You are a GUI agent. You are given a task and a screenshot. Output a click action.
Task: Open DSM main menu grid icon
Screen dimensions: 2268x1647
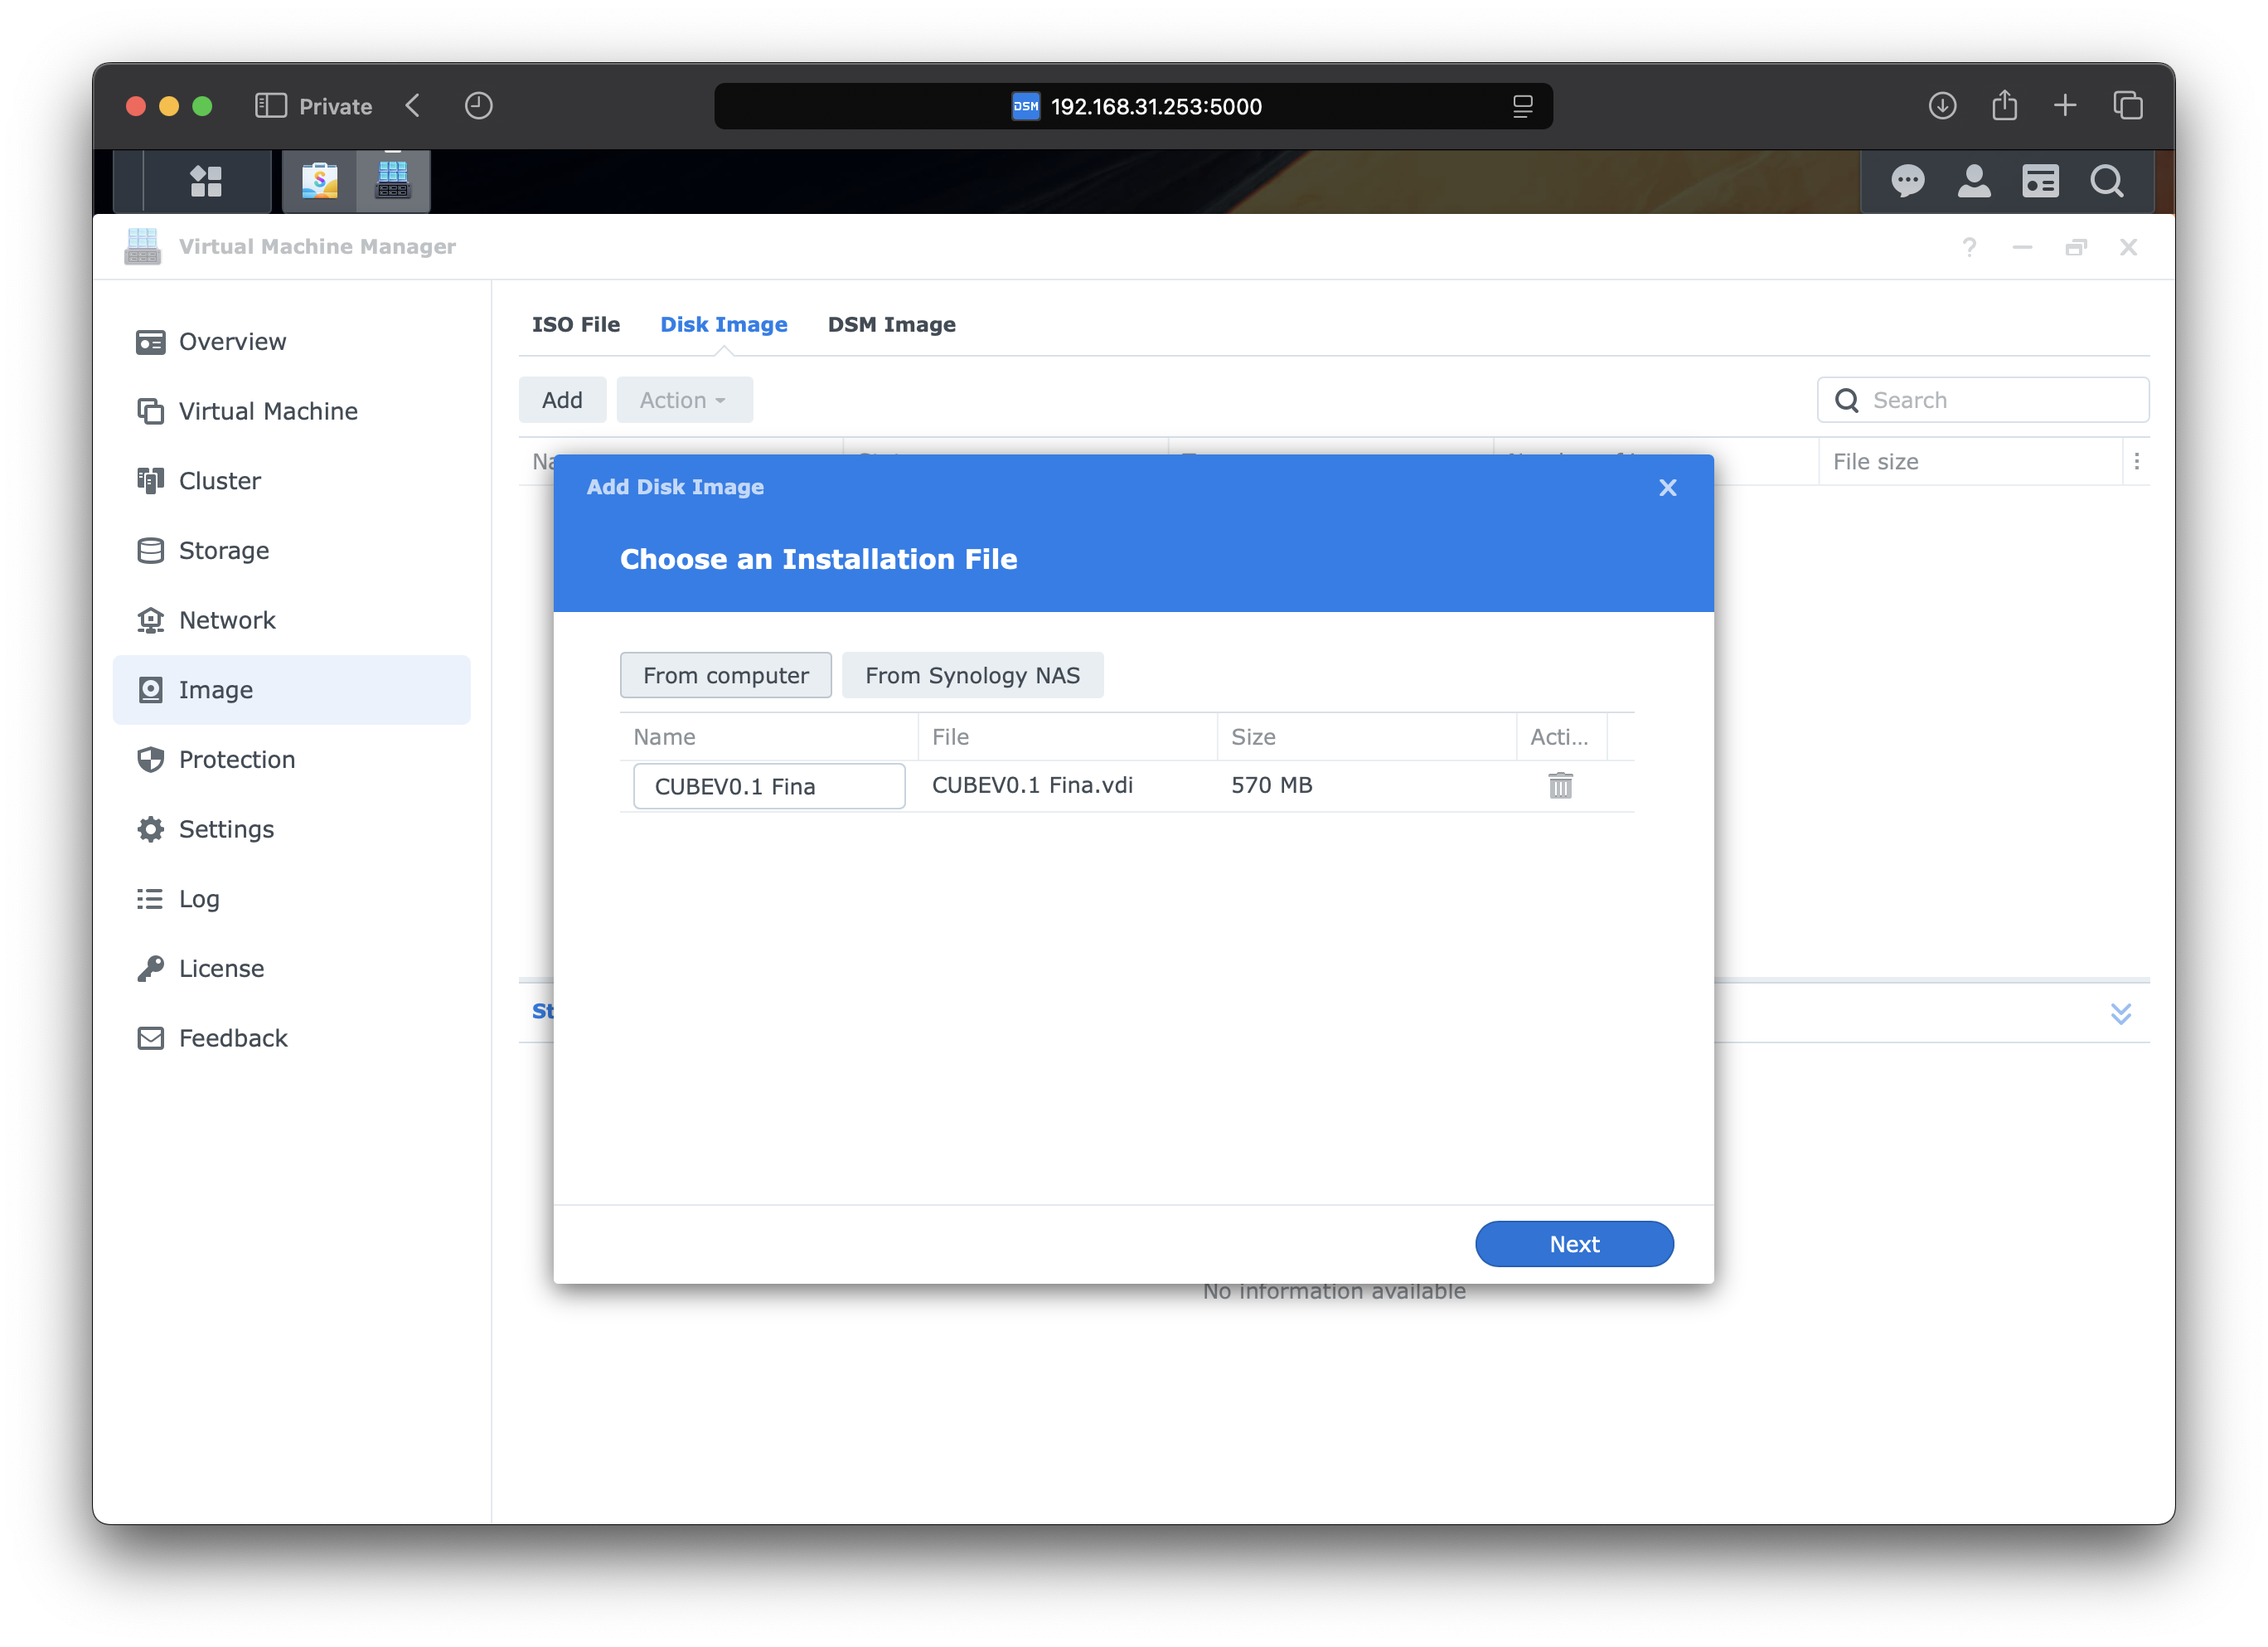click(206, 181)
